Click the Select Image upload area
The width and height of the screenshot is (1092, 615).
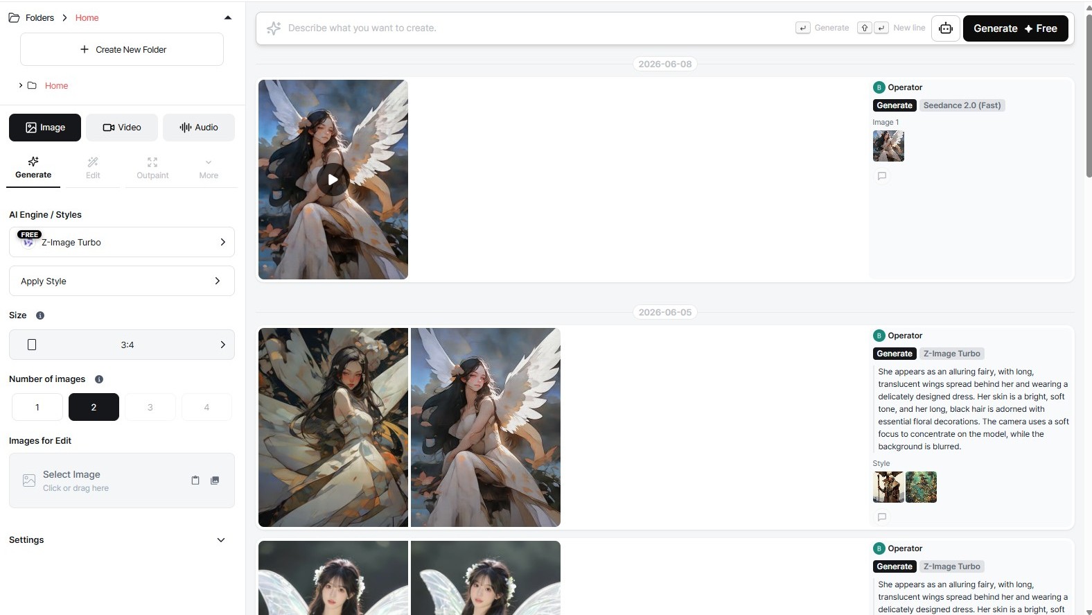[122, 480]
